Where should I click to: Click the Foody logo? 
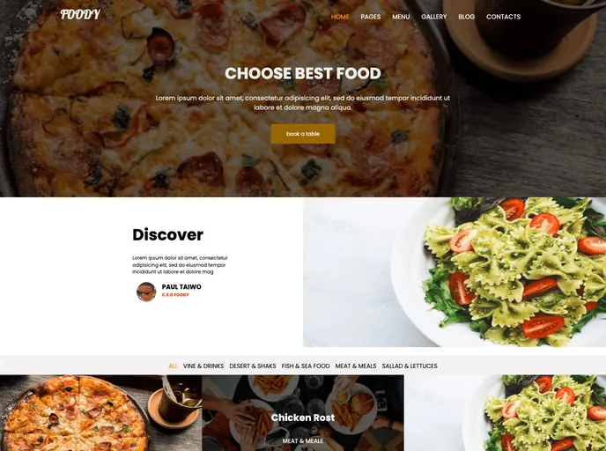pyautogui.click(x=80, y=15)
